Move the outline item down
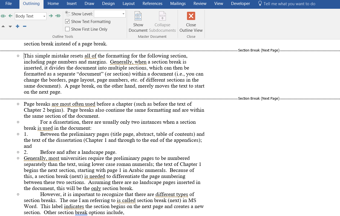Viewport: 340px width, 216px height. (10, 26)
